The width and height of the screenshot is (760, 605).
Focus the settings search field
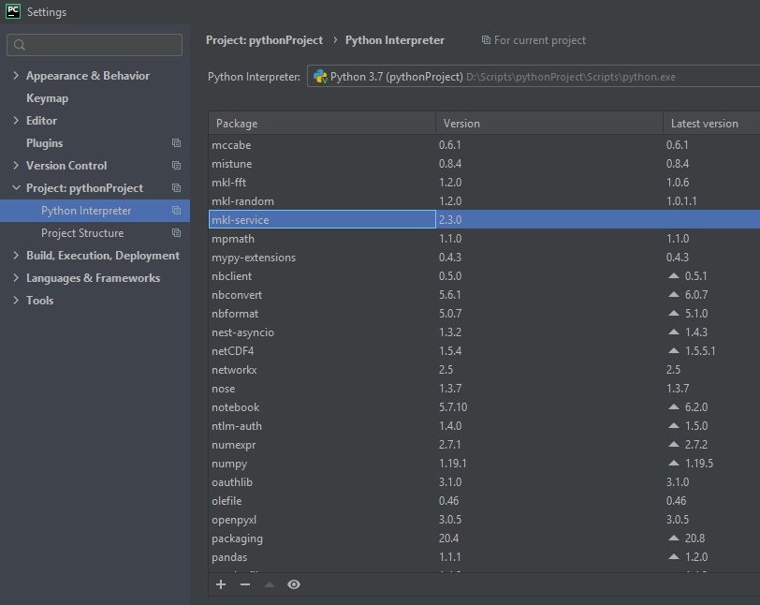click(95, 45)
